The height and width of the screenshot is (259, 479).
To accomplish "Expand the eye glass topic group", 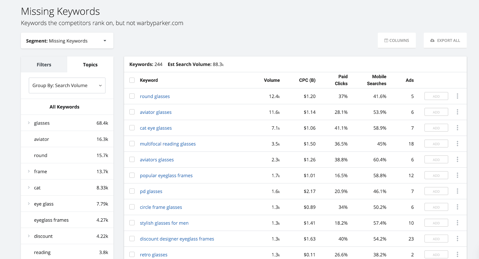I will coord(29,203).
